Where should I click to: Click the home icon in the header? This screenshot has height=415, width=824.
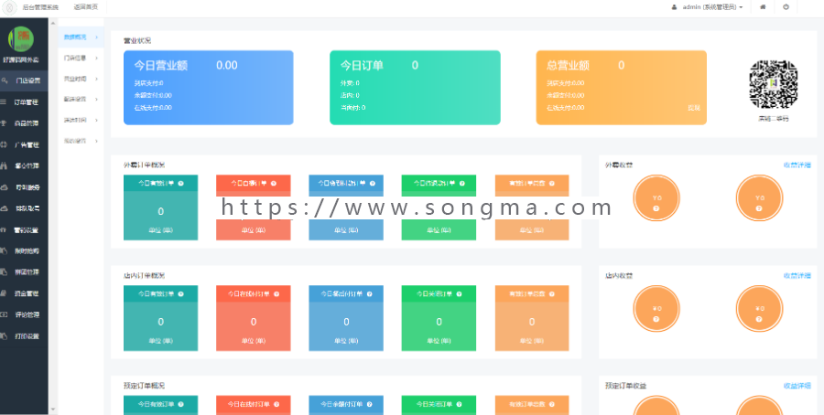[x=763, y=7]
